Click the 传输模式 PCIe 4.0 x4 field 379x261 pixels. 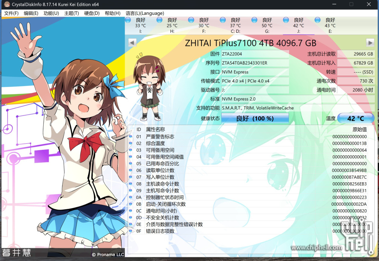(x=255, y=81)
